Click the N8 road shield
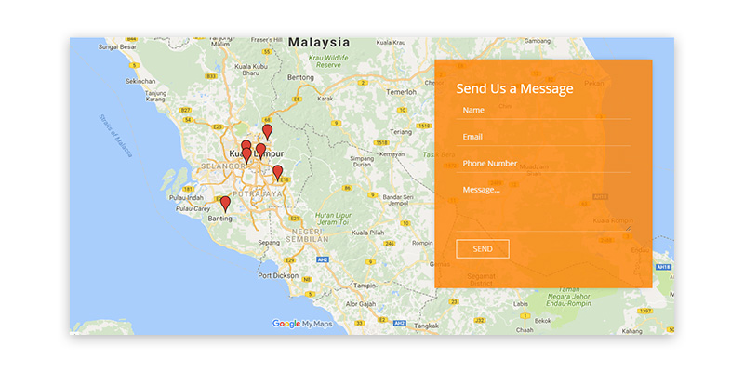This screenshot has width=744, height=372. (307, 280)
